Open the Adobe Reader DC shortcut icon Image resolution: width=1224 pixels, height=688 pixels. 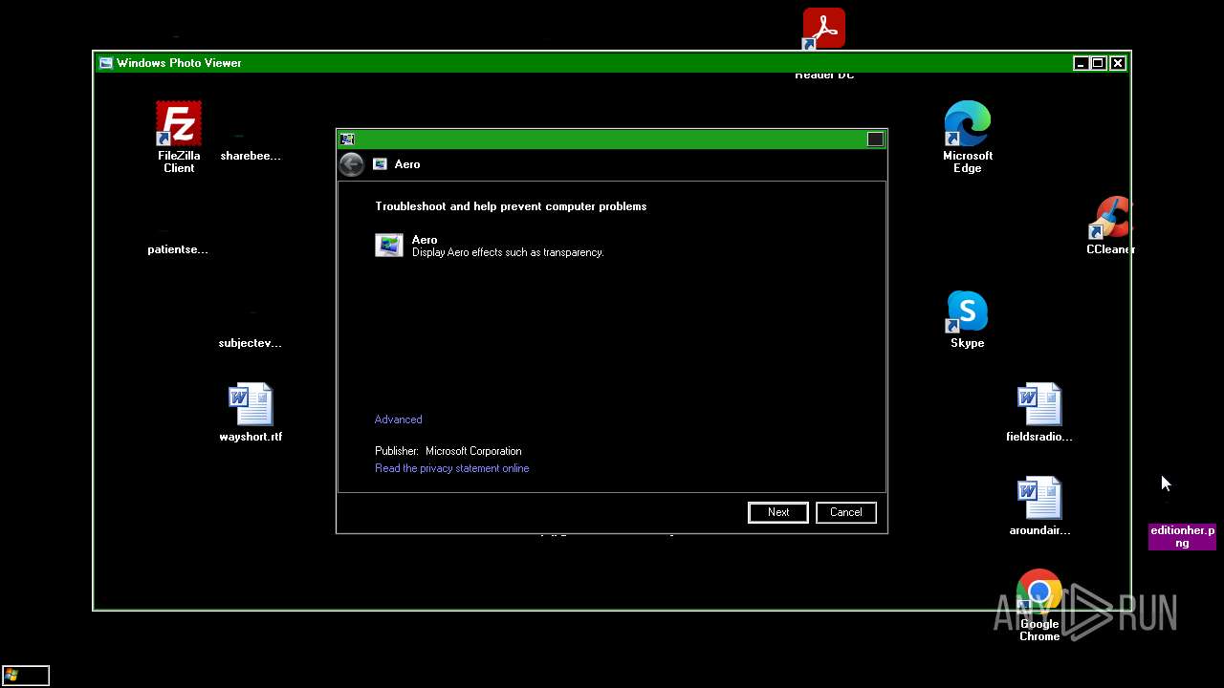(823, 29)
